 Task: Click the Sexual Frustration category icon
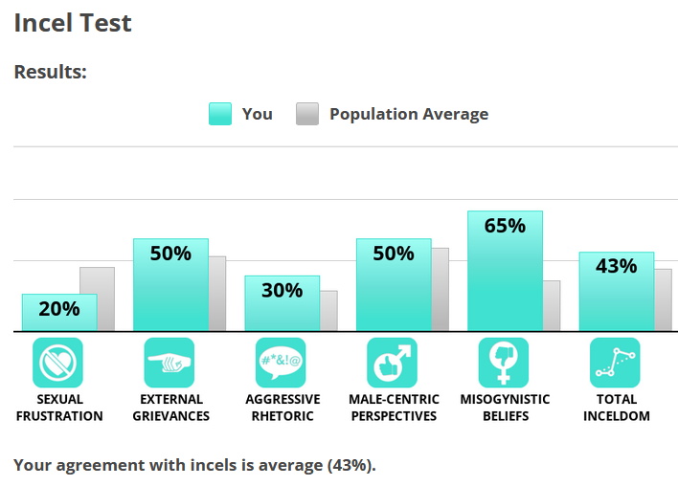click(58, 363)
